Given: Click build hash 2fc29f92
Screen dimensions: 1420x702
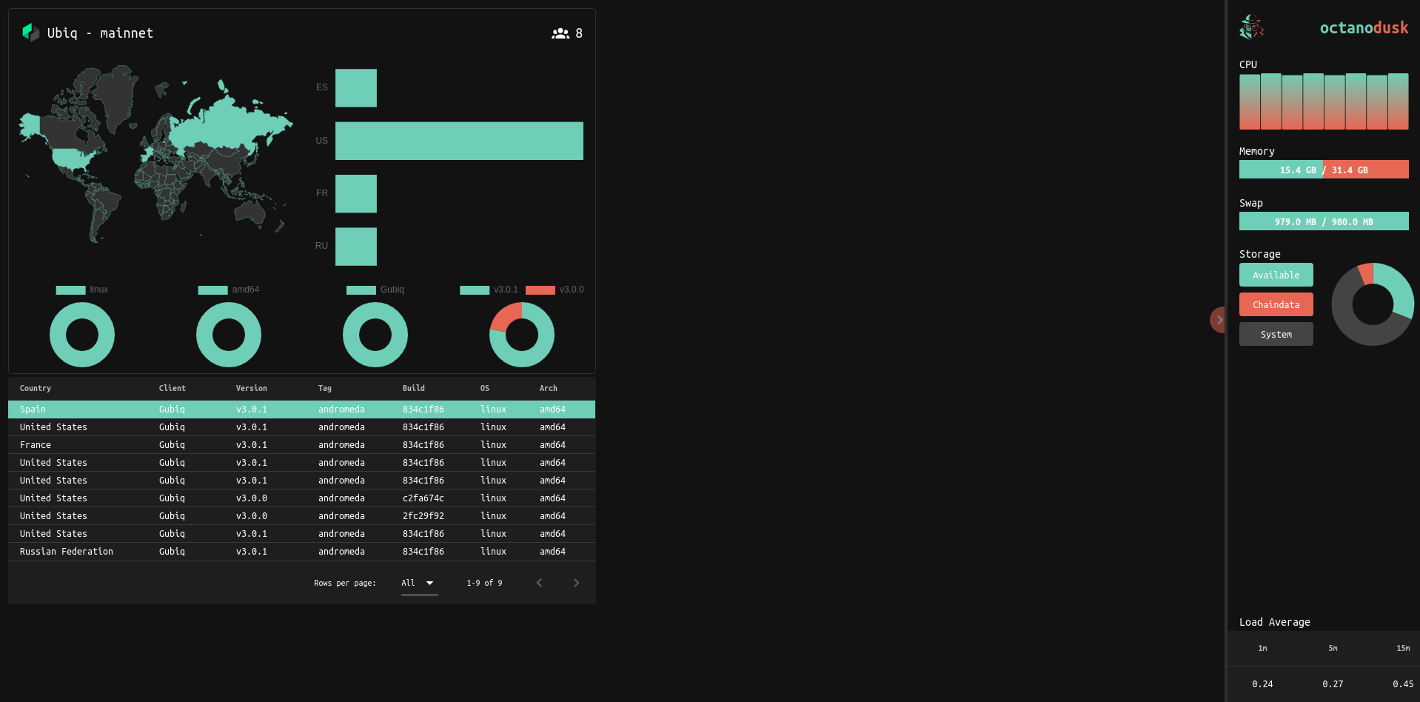Looking at the screenshot, I should point(423,516).
